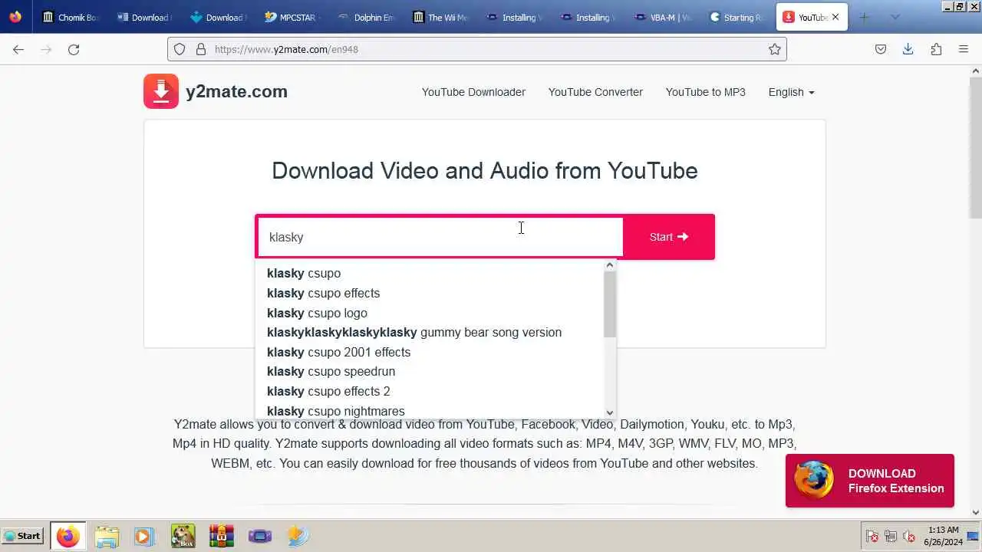Image resolution: width=982 pixels, height=552 pixels.
Task: Select suggestion 'klasky csupo 2001 effects'
Action: [x=338, y=352]
